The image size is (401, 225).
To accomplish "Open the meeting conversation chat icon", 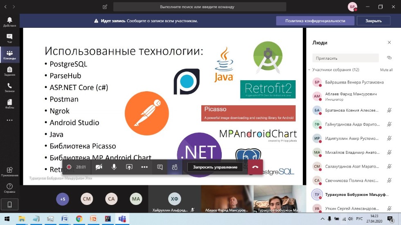I will coord(160,167).
